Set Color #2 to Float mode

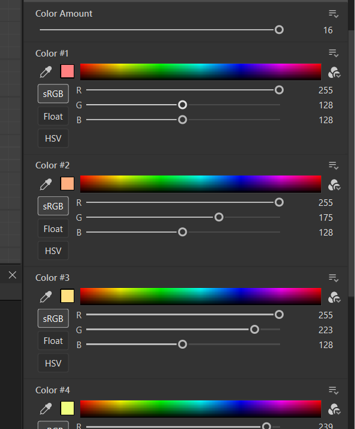[53, 228]
